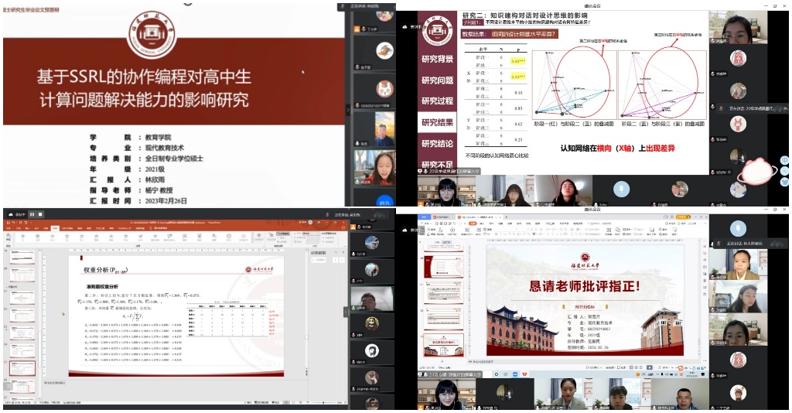The height and width of the screenshot is (413, 792).
Task: Click the pink planet floating widget
Action: [x=756, y=169]
